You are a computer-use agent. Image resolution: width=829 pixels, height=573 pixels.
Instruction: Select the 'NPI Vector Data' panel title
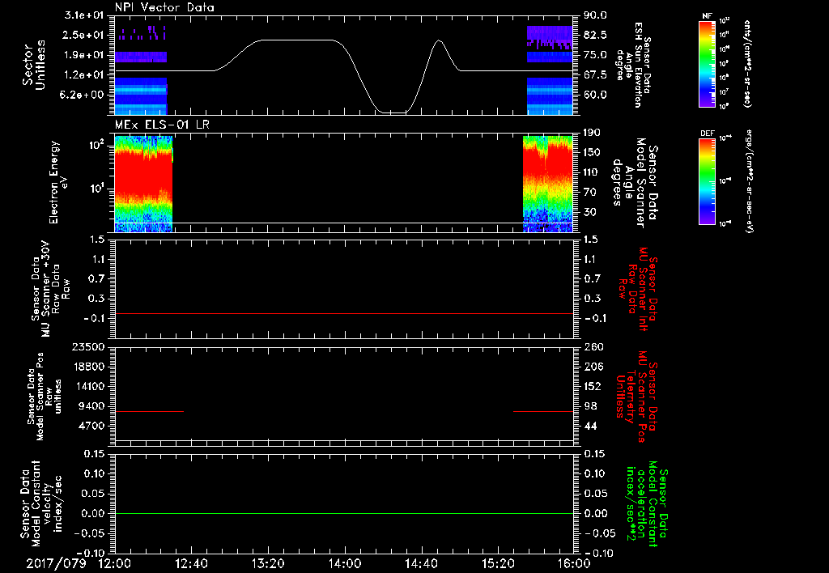click(164, 7)
